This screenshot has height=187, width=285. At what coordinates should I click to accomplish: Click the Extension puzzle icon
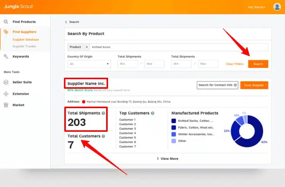(x=6, y=94)
